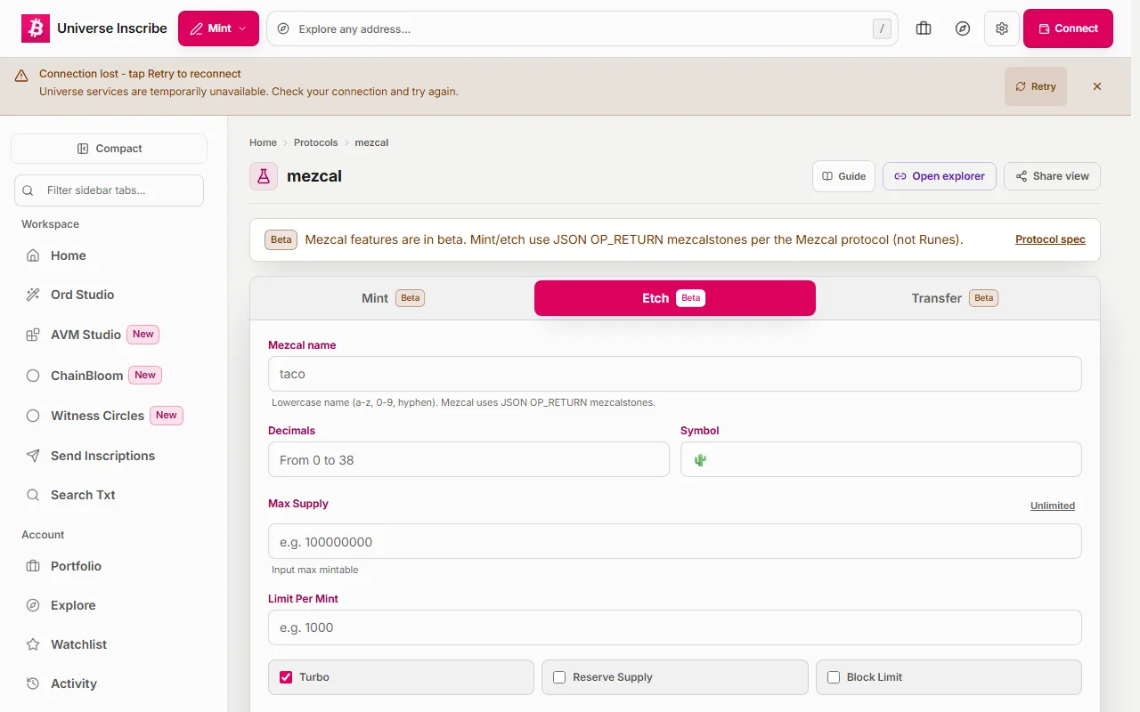Screen dimensions: 1140x712
Task: Open Search Txt in sidebar
Action: [109, 495]
